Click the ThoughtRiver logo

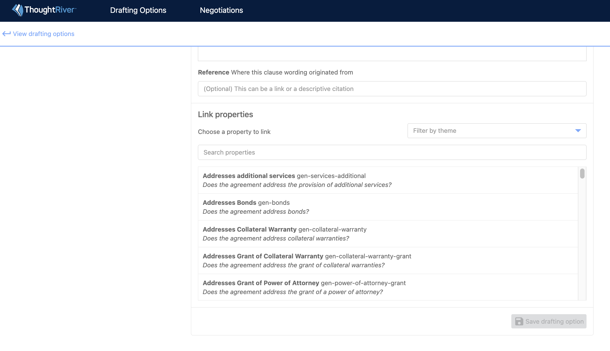(44, 10)
